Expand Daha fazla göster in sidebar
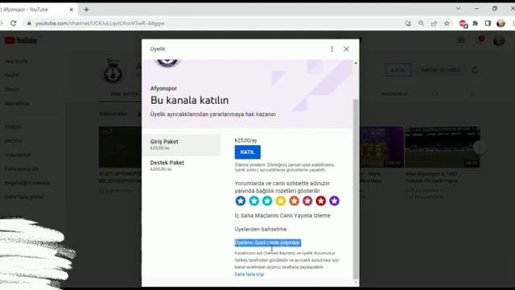The width and height of the screenshot is (515, 290). click(x=24, y=197)
